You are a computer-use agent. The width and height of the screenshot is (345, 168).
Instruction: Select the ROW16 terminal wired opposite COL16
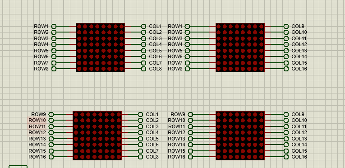[x=191, y=157]
